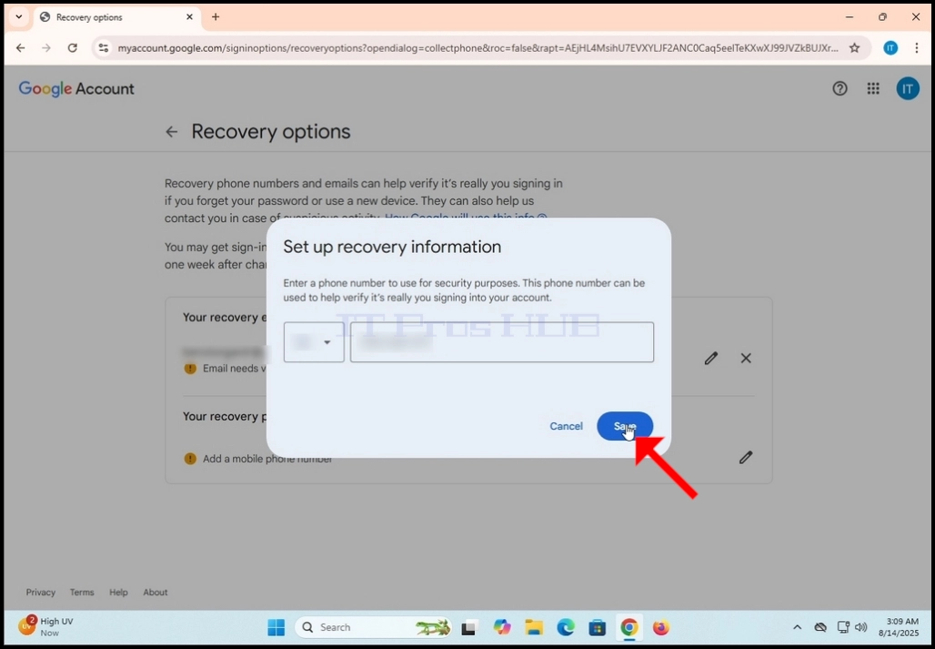Click the browser back arrow
The height and width of the screenshot is (649, 935).
20,47
